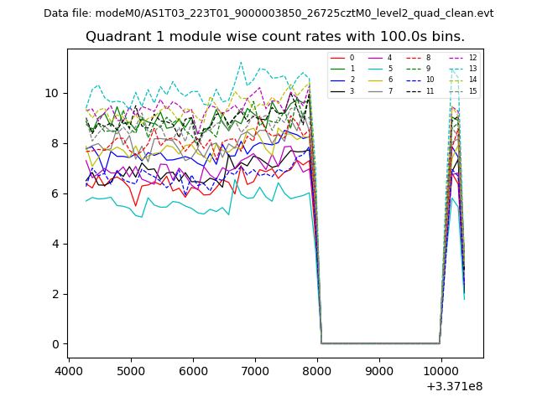The width and height of the screenshot is (537, 402).
Task: Click the x-axis tick label 7000
Action: click(x=255, y=371)
